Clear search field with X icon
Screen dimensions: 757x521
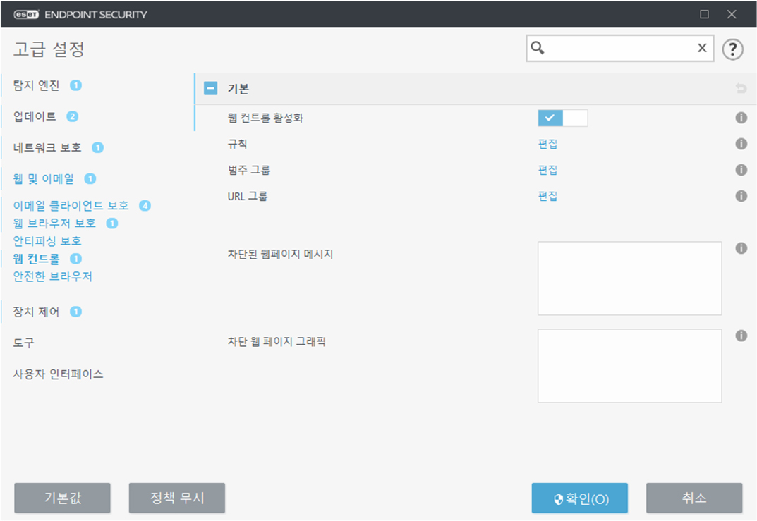(702, 48)
